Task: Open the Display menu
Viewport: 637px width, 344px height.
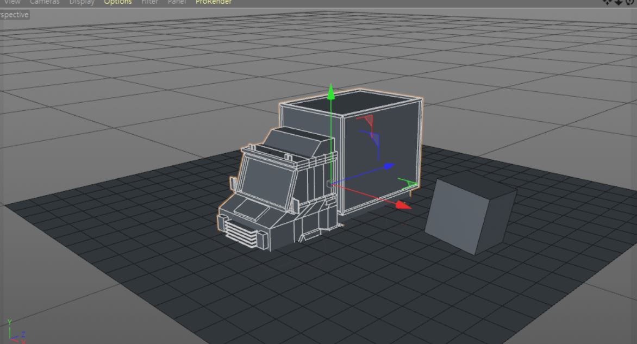Action: [x=82, y=2]
